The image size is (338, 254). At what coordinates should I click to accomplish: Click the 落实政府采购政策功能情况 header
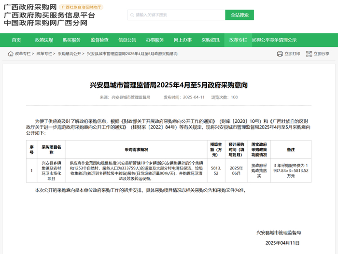pyautogui.click(x=259, y=150)
